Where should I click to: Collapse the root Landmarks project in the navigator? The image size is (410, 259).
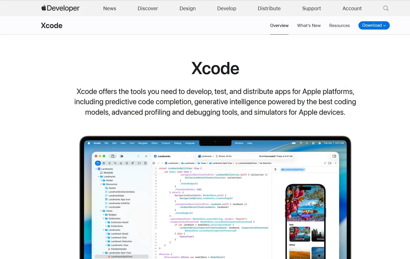[96, 169]
